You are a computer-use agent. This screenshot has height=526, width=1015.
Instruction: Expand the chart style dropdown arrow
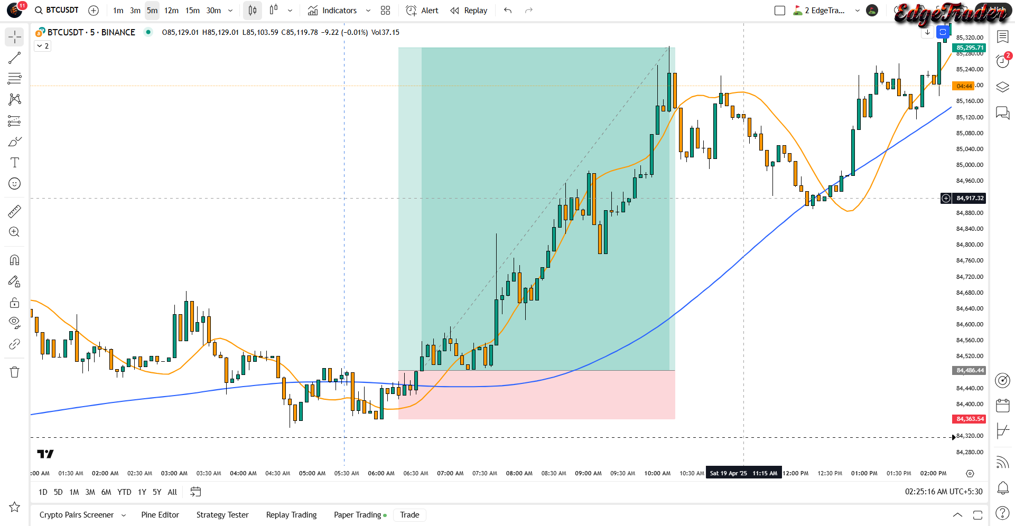(290, 10)
